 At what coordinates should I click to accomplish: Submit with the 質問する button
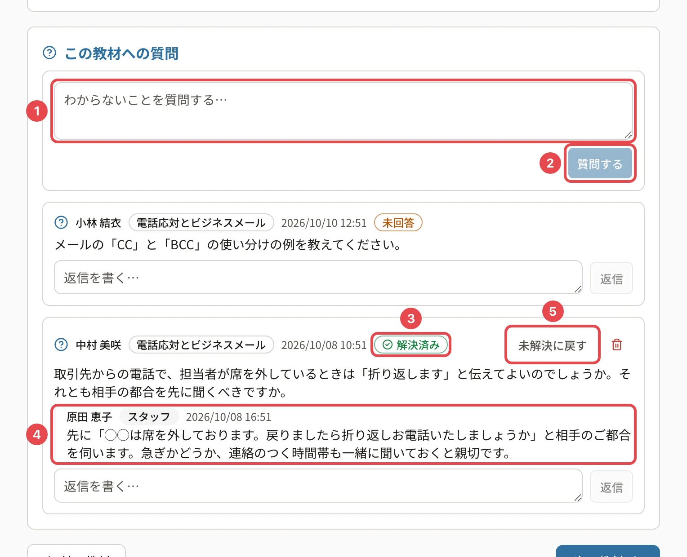[x=600, y=164]
